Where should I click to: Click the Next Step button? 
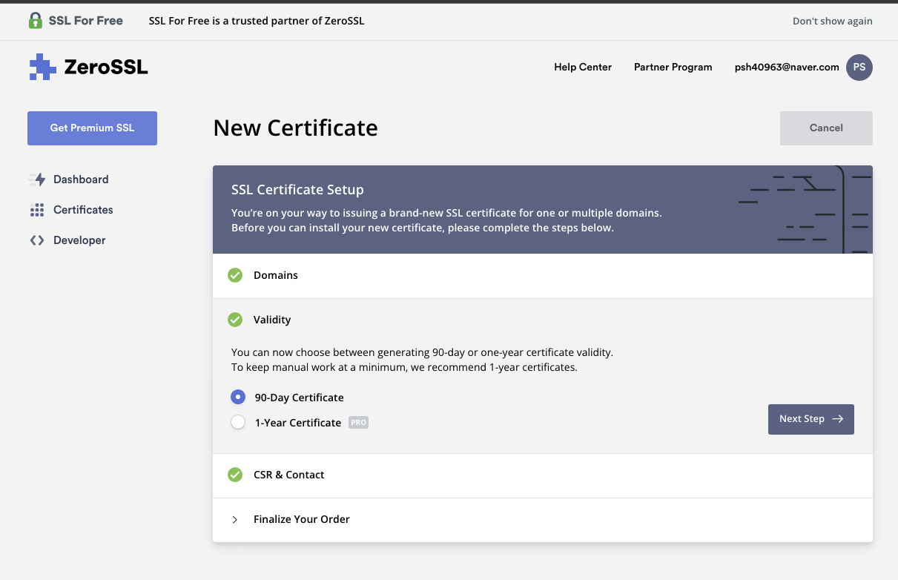pos(811,419)
